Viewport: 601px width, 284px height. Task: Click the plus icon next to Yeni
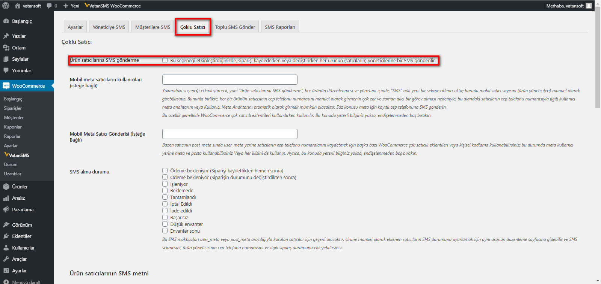click(66, 6)
